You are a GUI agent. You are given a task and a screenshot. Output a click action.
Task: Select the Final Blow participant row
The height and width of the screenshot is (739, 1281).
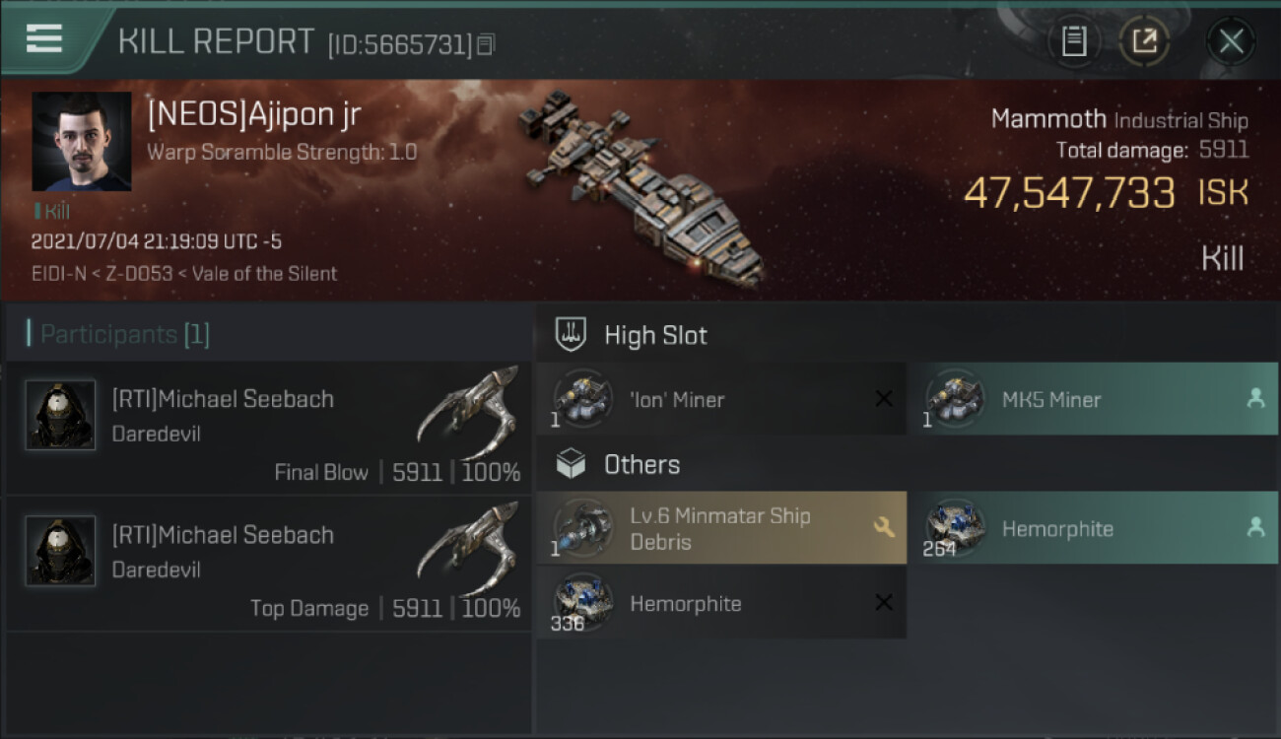click(x=268, y=429)
